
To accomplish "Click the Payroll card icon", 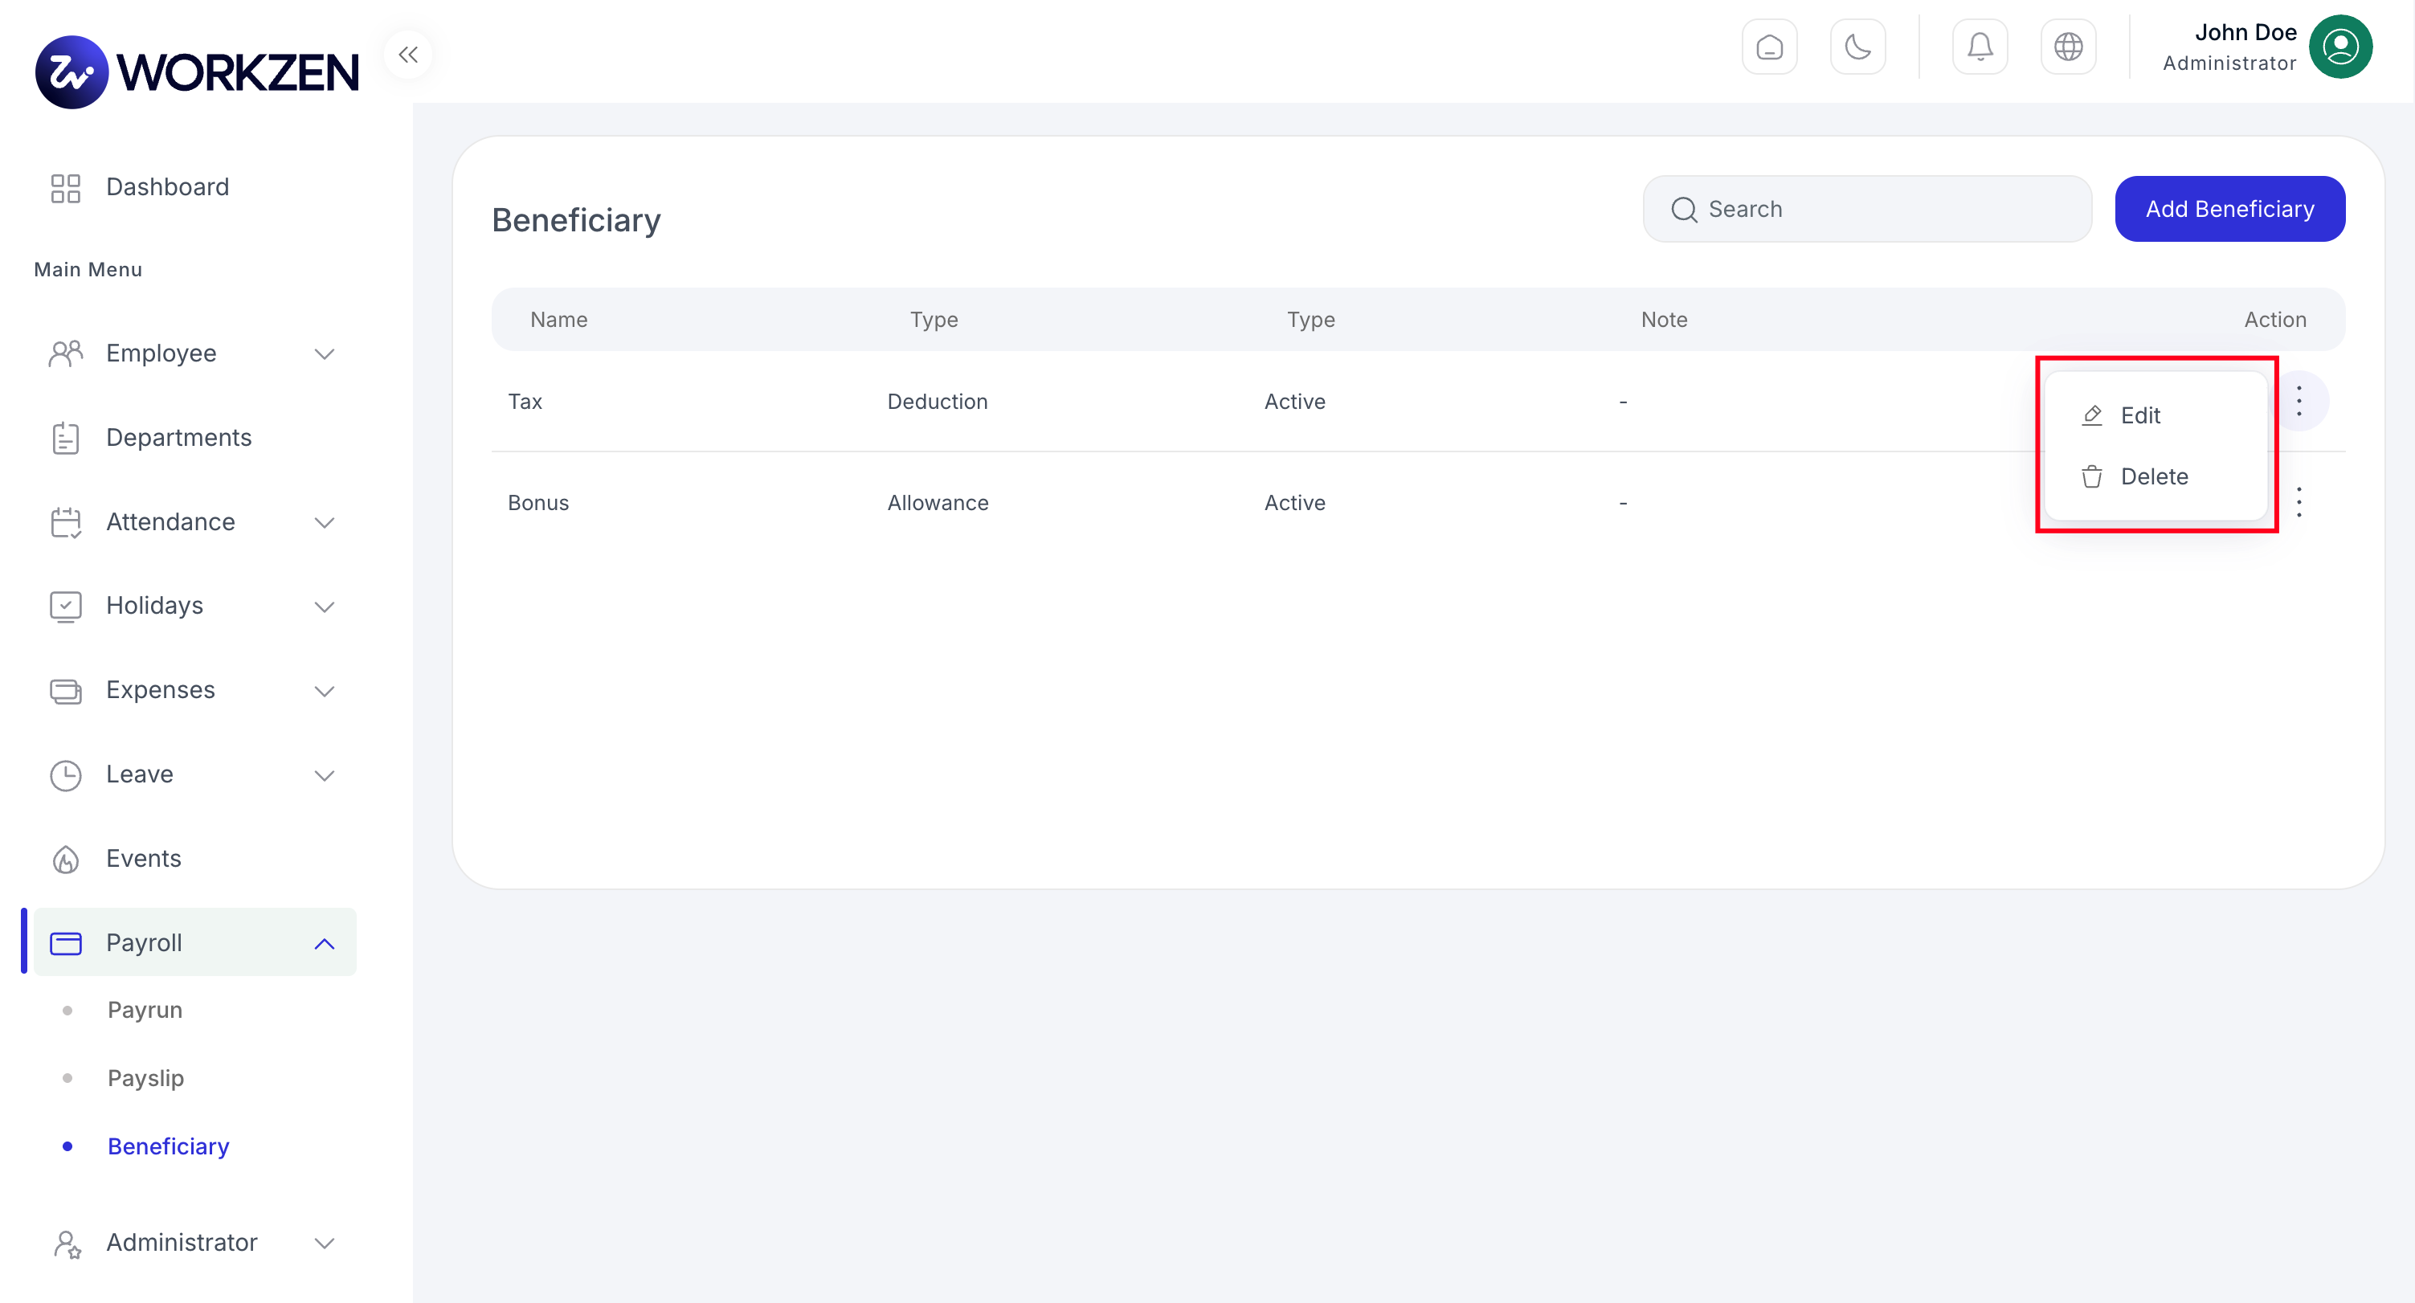I will pyautogui.click(x=66, y=943).
